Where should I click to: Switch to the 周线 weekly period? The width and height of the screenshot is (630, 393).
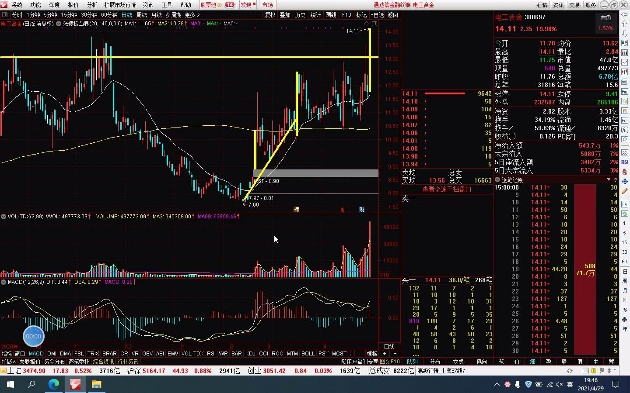pos(142,15)
